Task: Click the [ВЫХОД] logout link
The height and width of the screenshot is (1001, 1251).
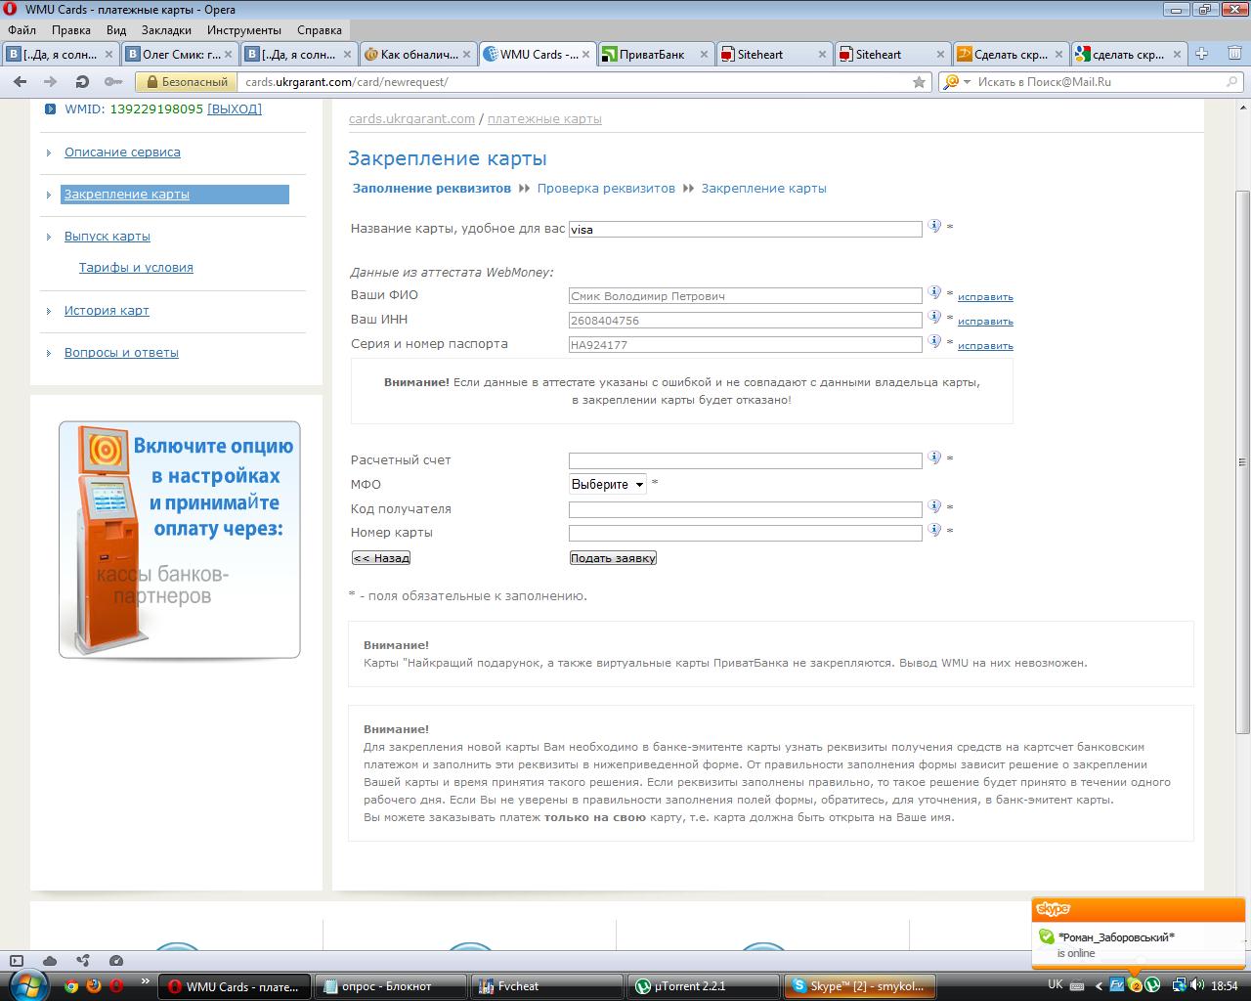Action: pyautogui.click(x=235, y=109)
